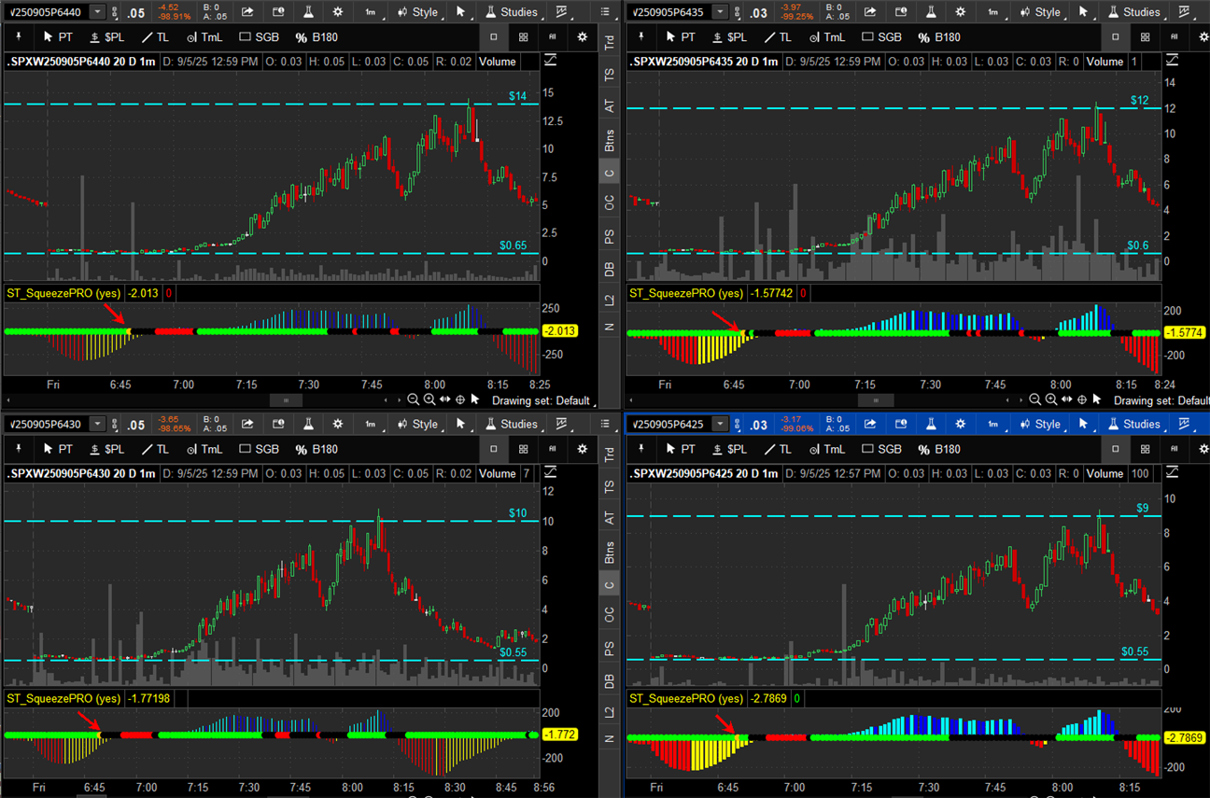This screenshot has width=1210, height=798.
Task: Toggle single-square chart view in the P6430 chart
Action: (494, 449)
